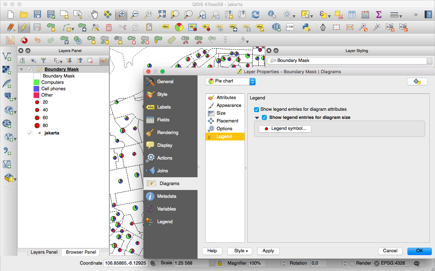Collapse the diagram size legend group
The width and height of the screenshot is (435, 271).
(x=257, y=118)
